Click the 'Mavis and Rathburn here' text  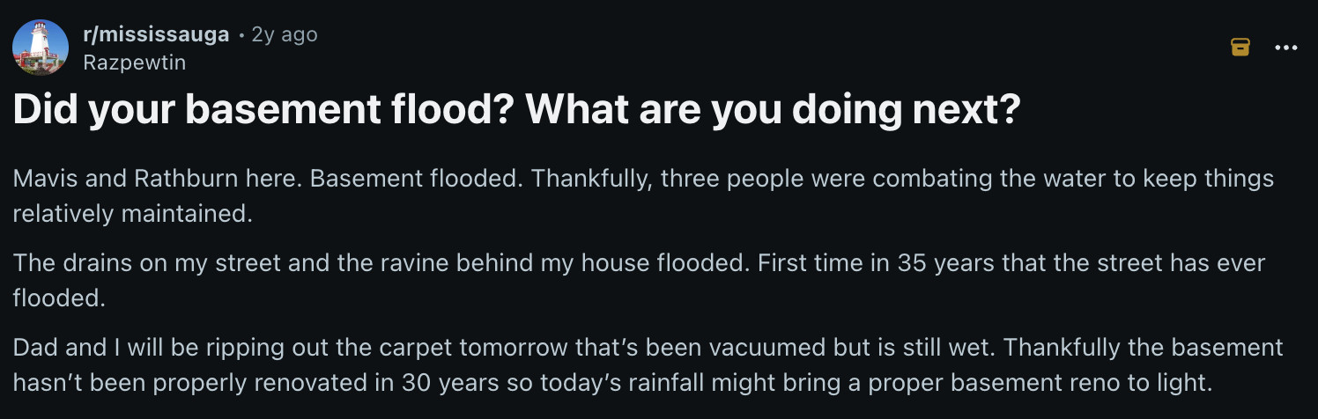point(155,179)
